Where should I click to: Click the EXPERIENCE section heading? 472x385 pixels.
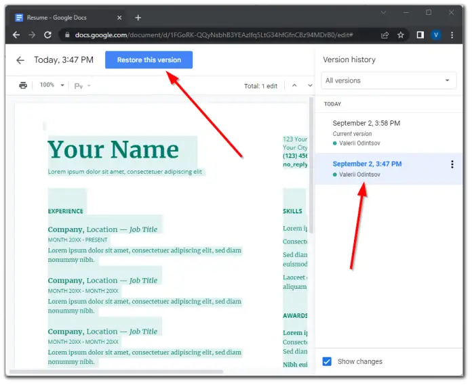(x=65, y=211)
